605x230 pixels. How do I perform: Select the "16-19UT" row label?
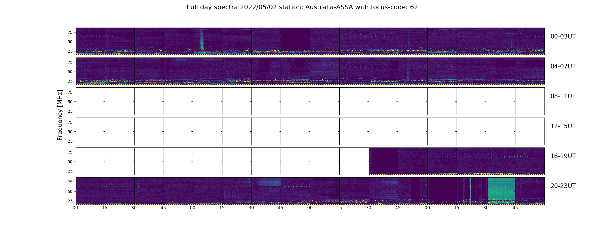click(563, 156)
